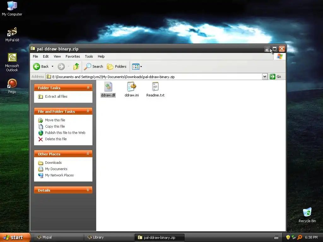Open the View menu
Image resolution: width=323 pixels, height=242 pixels.
tap(57, 56)
